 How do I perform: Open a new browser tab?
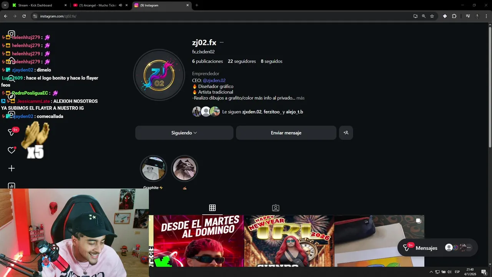point(197,5)
